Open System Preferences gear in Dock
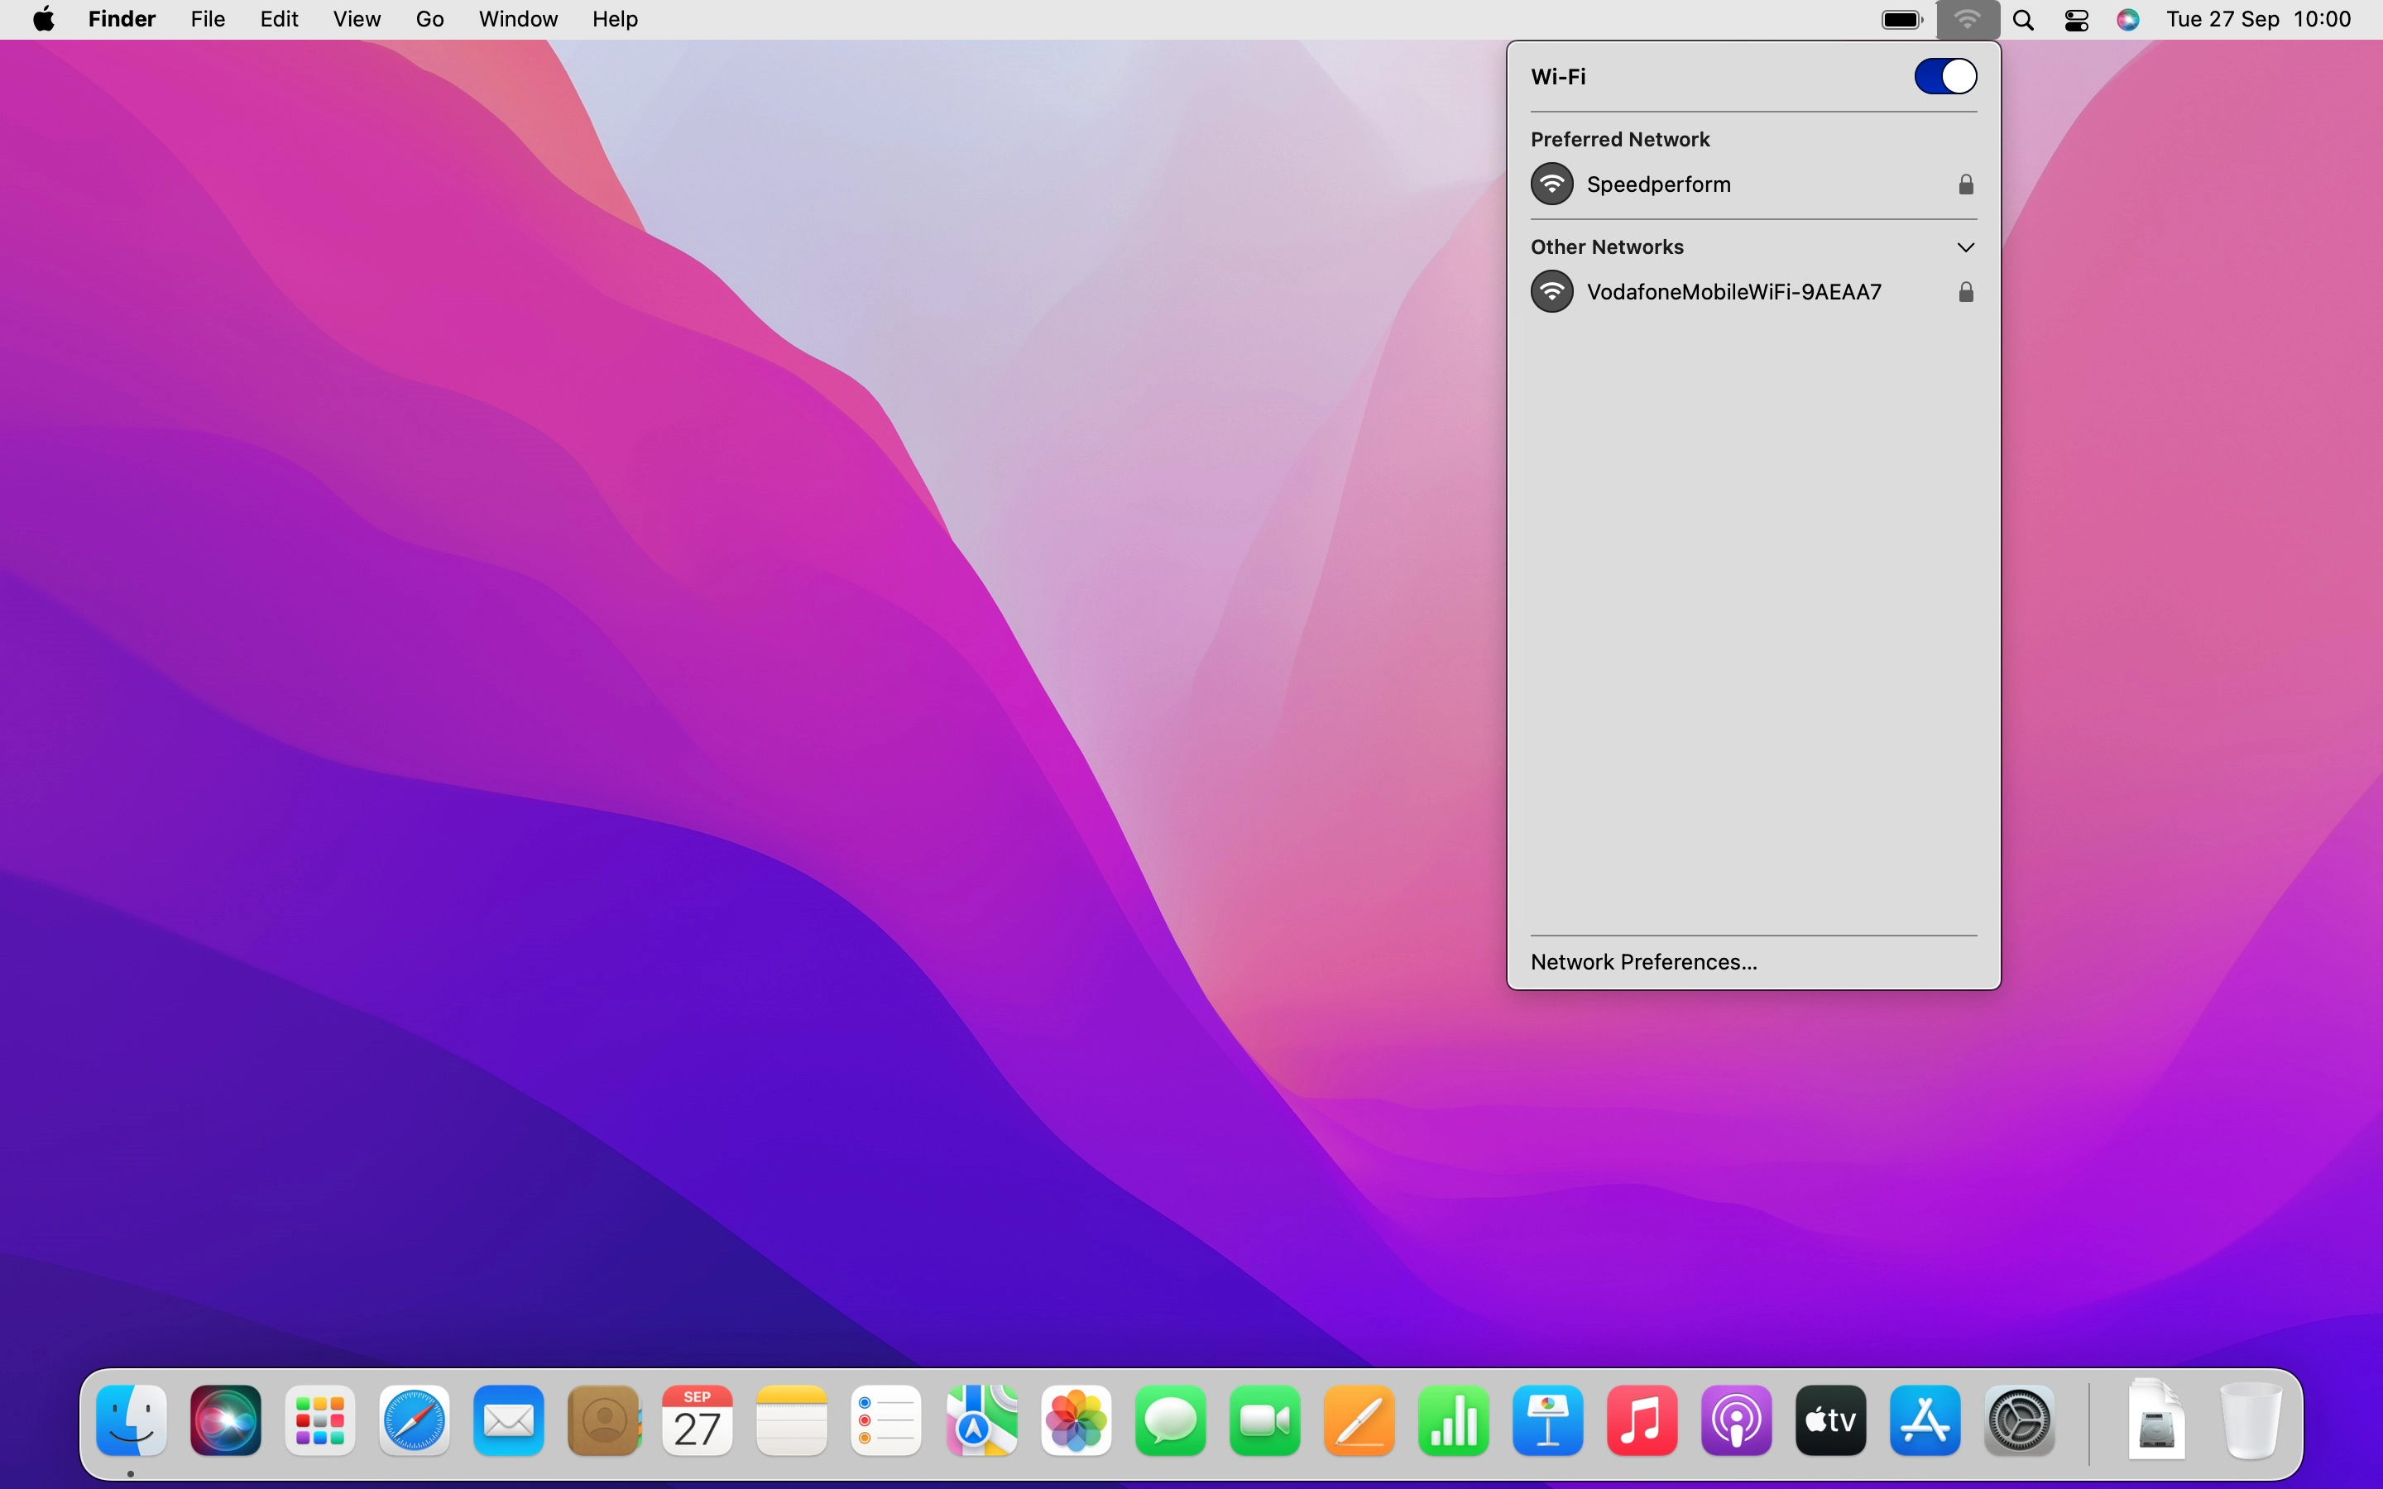Image resolution: width=2383 pixels, height=1489 pixels. [2020, 1421]
